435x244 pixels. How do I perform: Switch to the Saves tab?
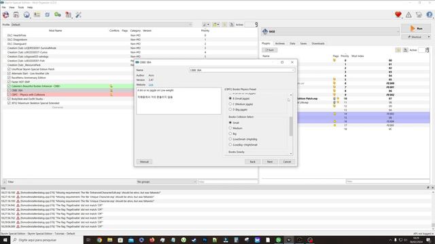(x=303, y=43)
